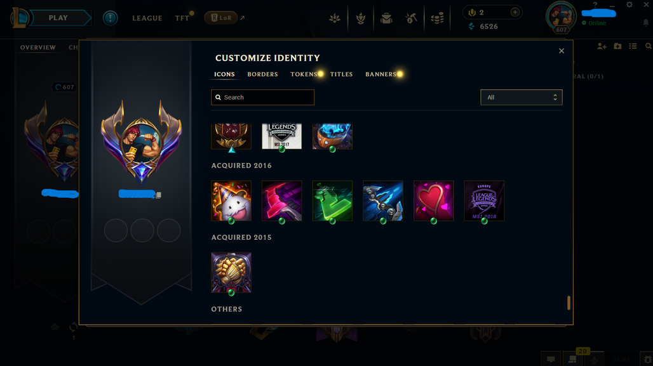
Task: Go to the Titles tab
Action: coord(341,74)
